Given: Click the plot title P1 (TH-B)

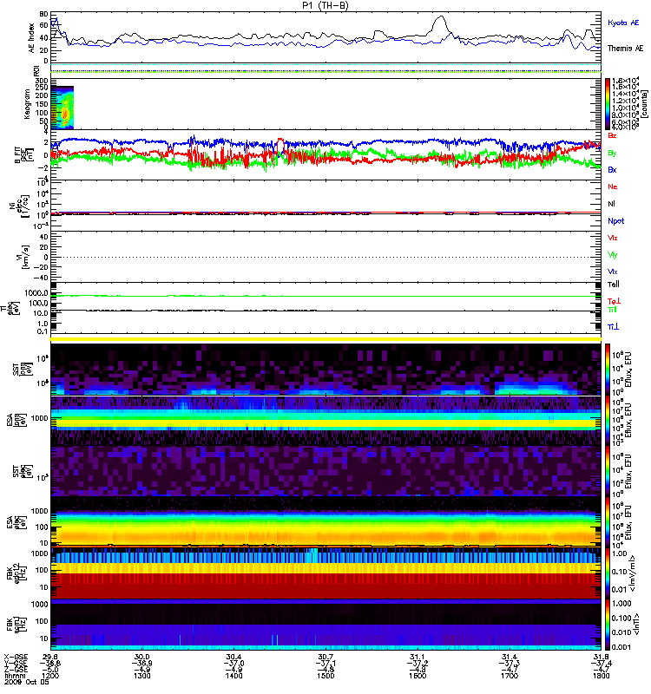Looking at the screenshot, I should [325, 5].
